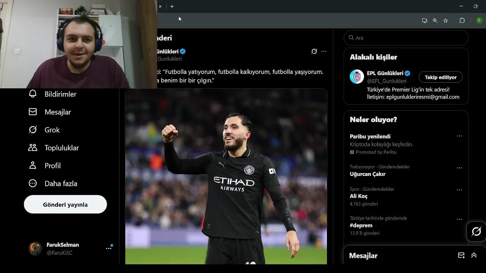Viewport: 486px width, 273px height.
Task: Open Mesajlar envelope in sidebar
Action: coord(50,112)
